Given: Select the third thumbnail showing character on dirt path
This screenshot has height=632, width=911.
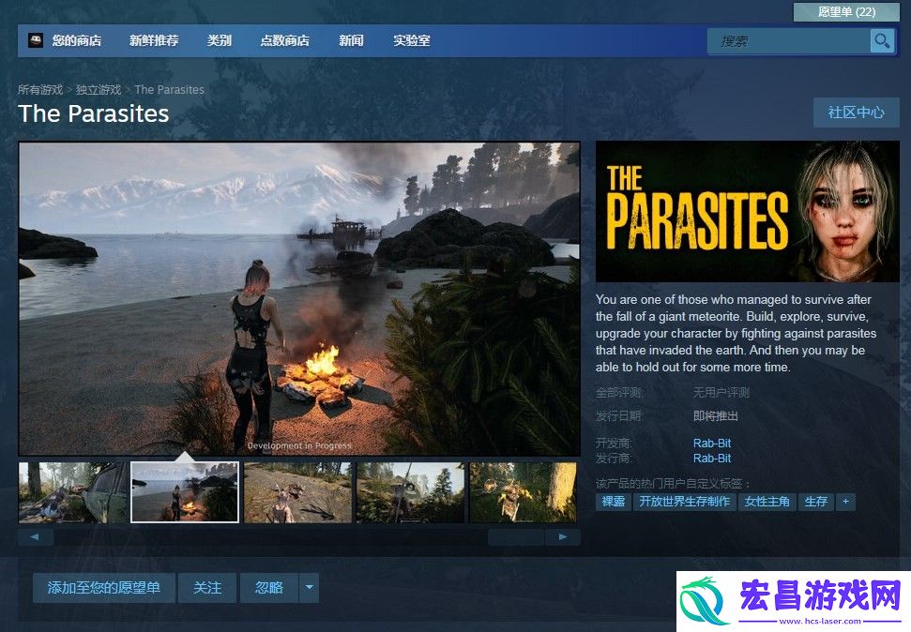Looking at the screenshot, I should click(x=297, y=492).
